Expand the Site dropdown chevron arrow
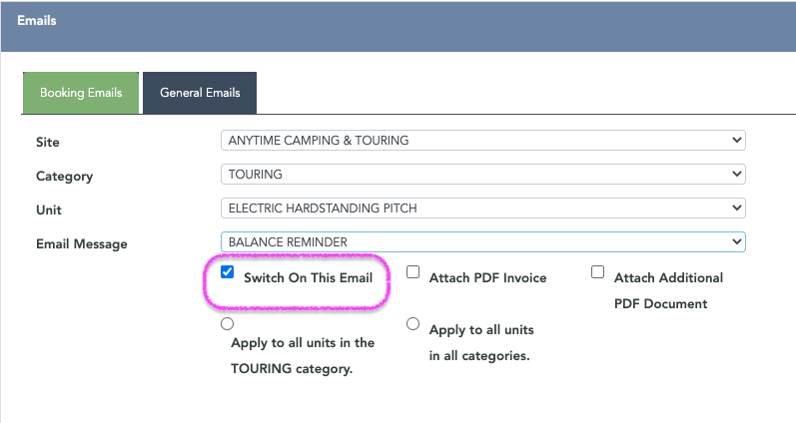The height and width of the screenshot is (423, 796). 737,140
